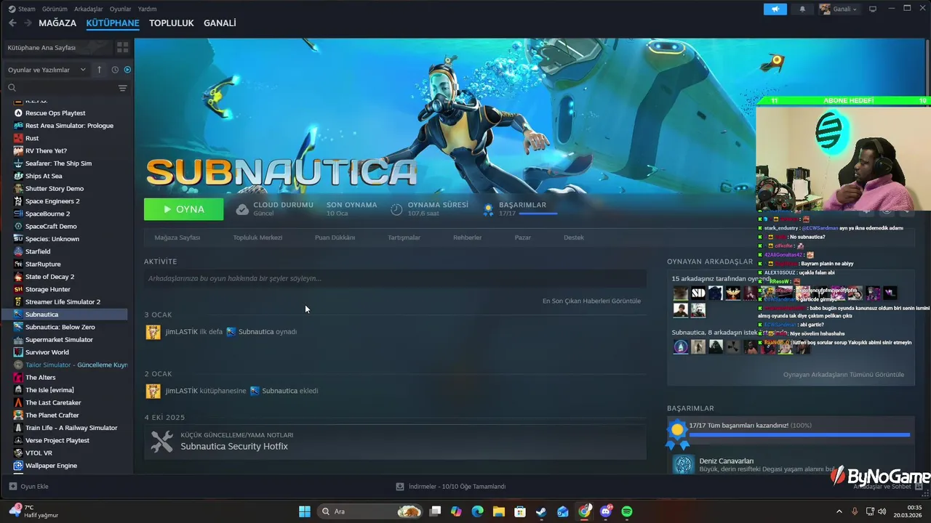View Oynayan Arkadaşların Tümünü Görüntüle
This screenshot has height=523, width=931.
[x=844, y=375]
